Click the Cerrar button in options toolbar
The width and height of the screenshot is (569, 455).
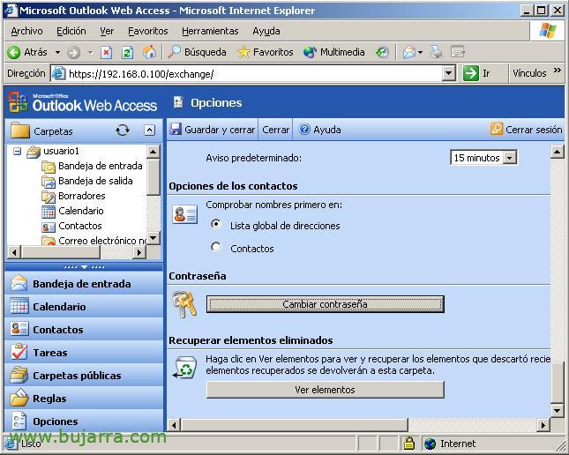(x=275, y=130)
